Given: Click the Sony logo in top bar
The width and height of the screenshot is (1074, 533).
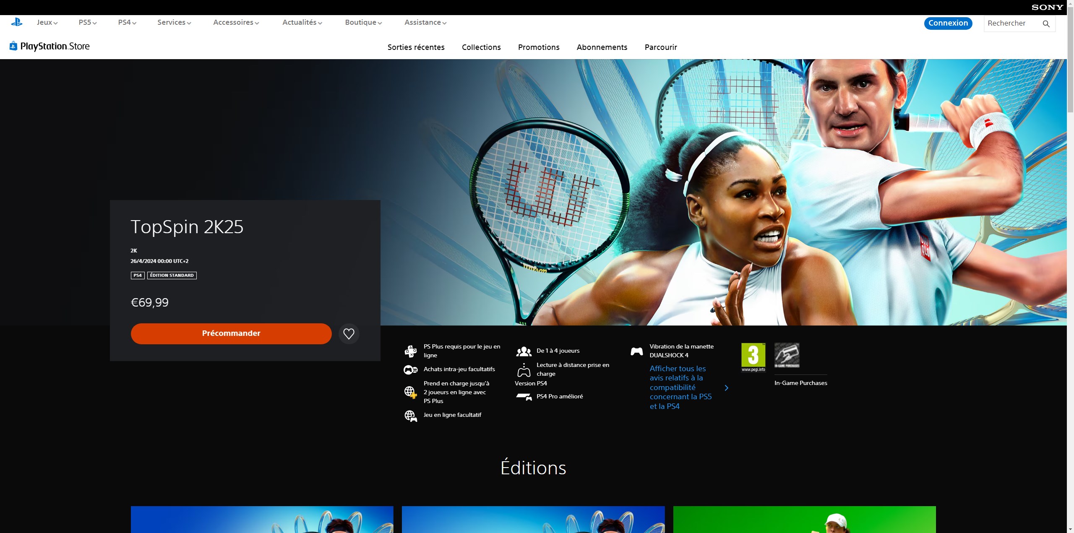Looking at the screenshot, I should (x=1047, y=7).
